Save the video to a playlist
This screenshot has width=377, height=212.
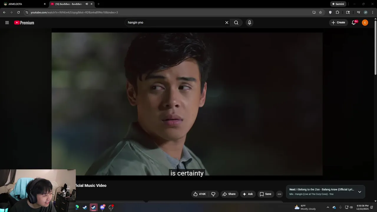click(x=266, y=194)
